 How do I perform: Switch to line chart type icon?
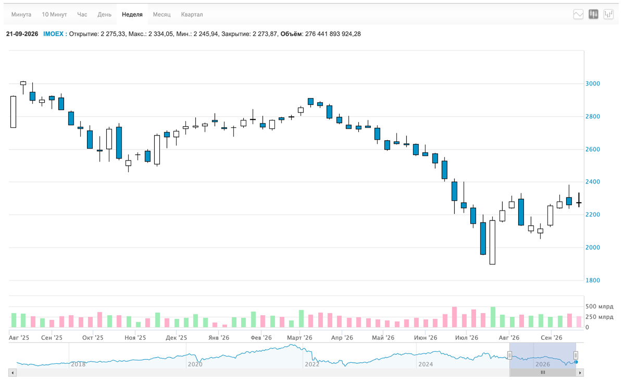(578, 15)
